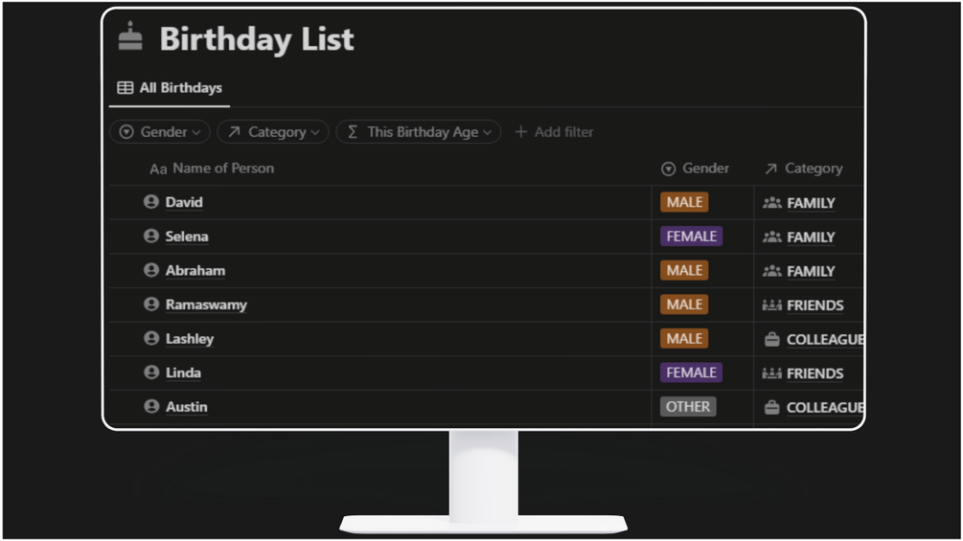Click the friends icon in Linda's row
963x541 pixels.
coord(772,373)
